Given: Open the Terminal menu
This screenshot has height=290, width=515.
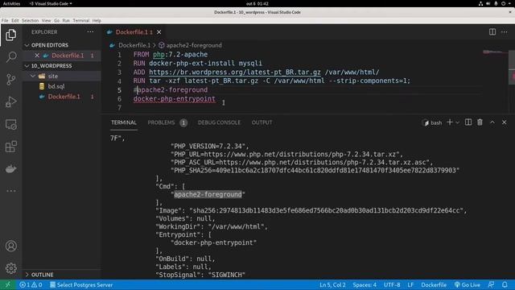Looking at the screenshot, I should [x=81, y=20].
